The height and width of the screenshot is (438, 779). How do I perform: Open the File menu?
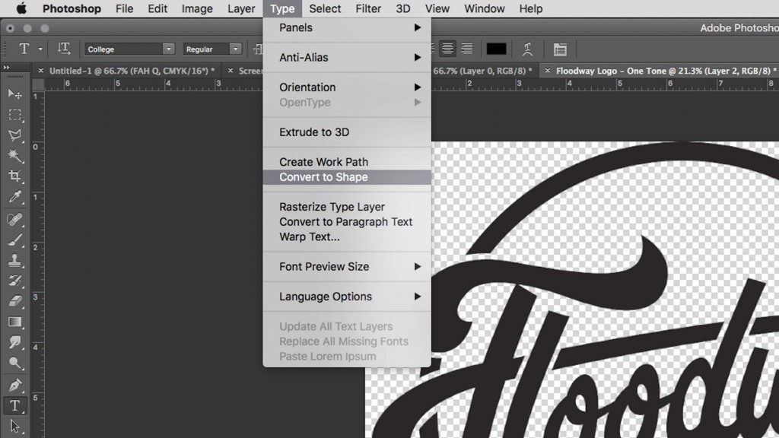click(x=124, y=8)
